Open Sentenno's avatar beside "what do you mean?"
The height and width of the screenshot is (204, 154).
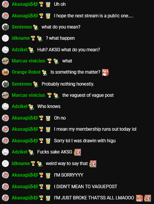pyautogui.click(x=5, y=27)
